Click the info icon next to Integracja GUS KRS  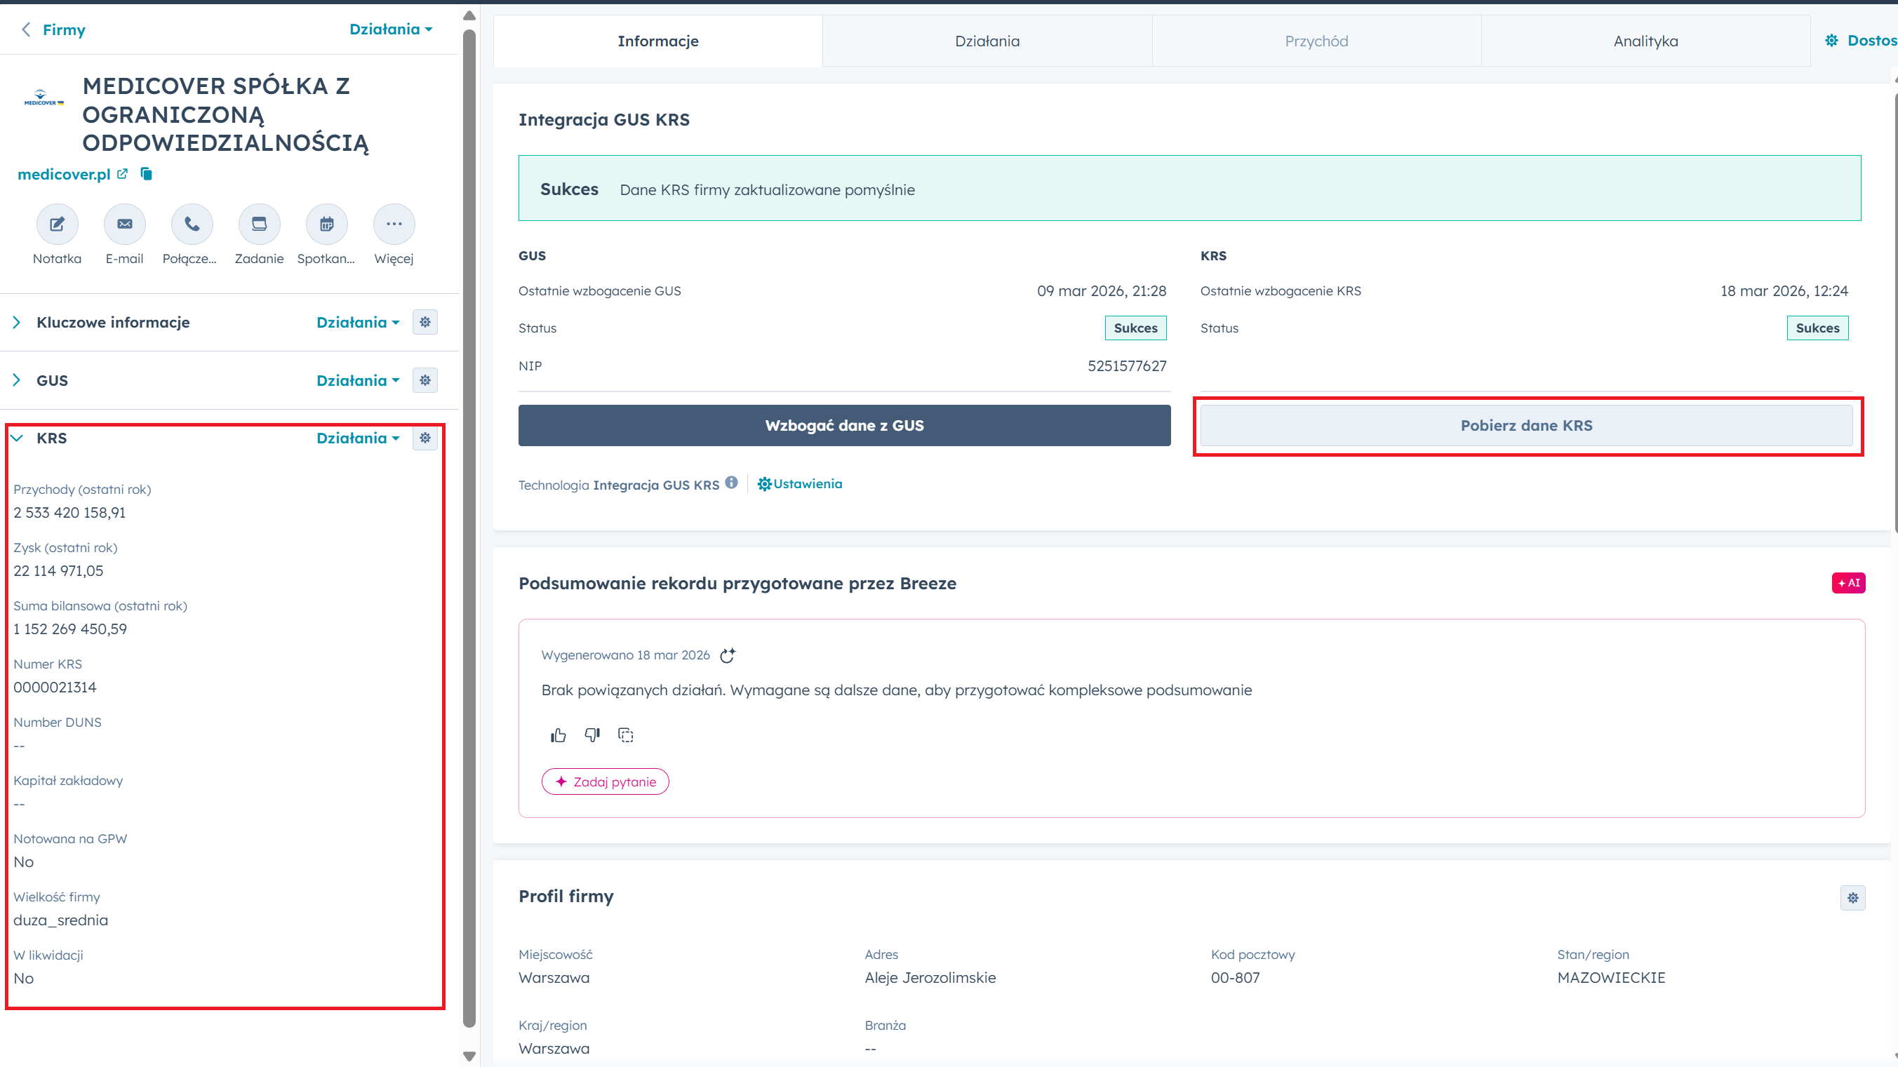731,483
